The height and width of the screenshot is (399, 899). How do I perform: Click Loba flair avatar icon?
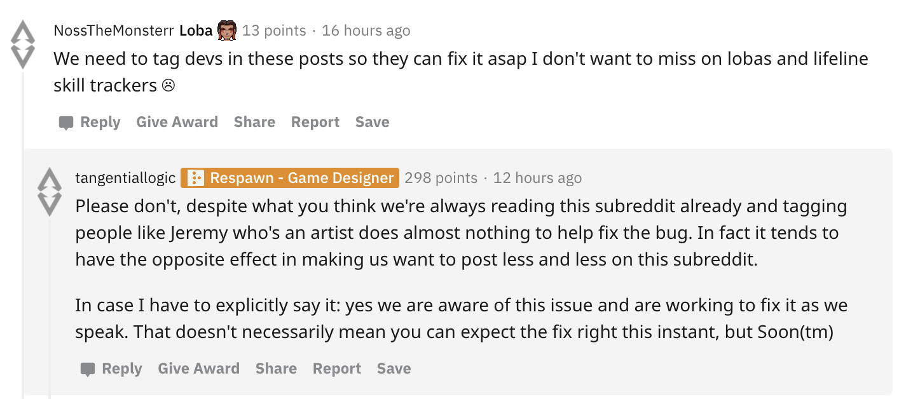click(x=227, y=30)
